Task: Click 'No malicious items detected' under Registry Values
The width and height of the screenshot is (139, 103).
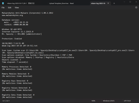Action: point(17,90)
